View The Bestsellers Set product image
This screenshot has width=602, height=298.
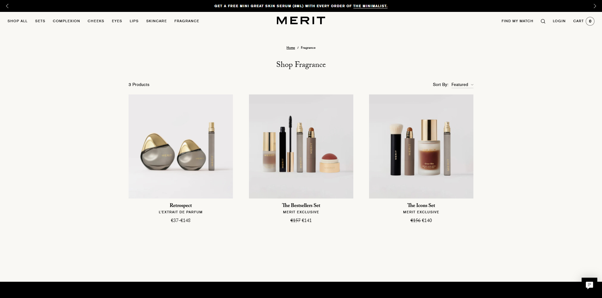(x=301, y=146)
